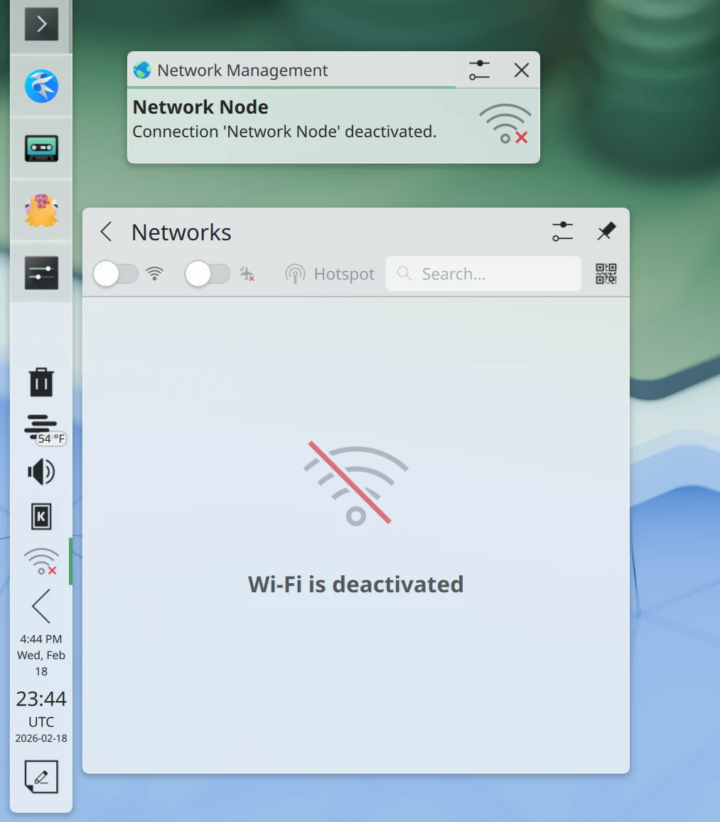Open the weather widget showing 54 °F
The image size is (720, 822).
click(x=41, y=428)
